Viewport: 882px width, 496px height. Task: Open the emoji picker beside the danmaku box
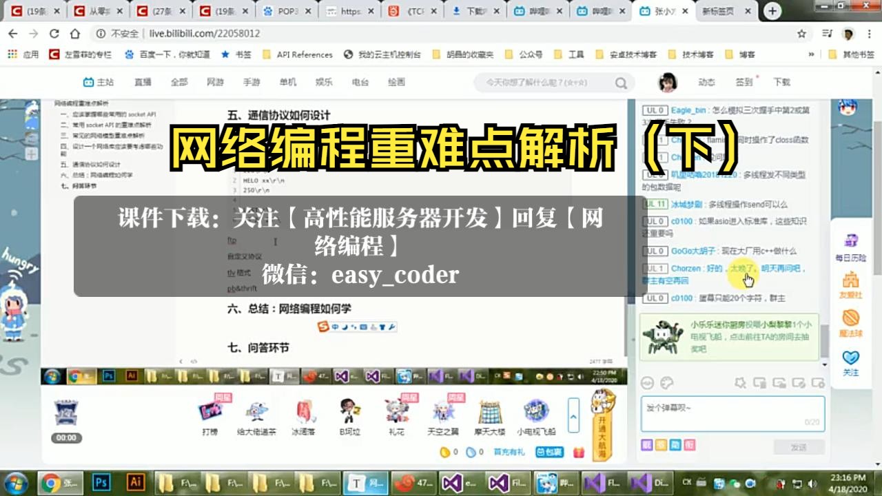coord(648,383)
